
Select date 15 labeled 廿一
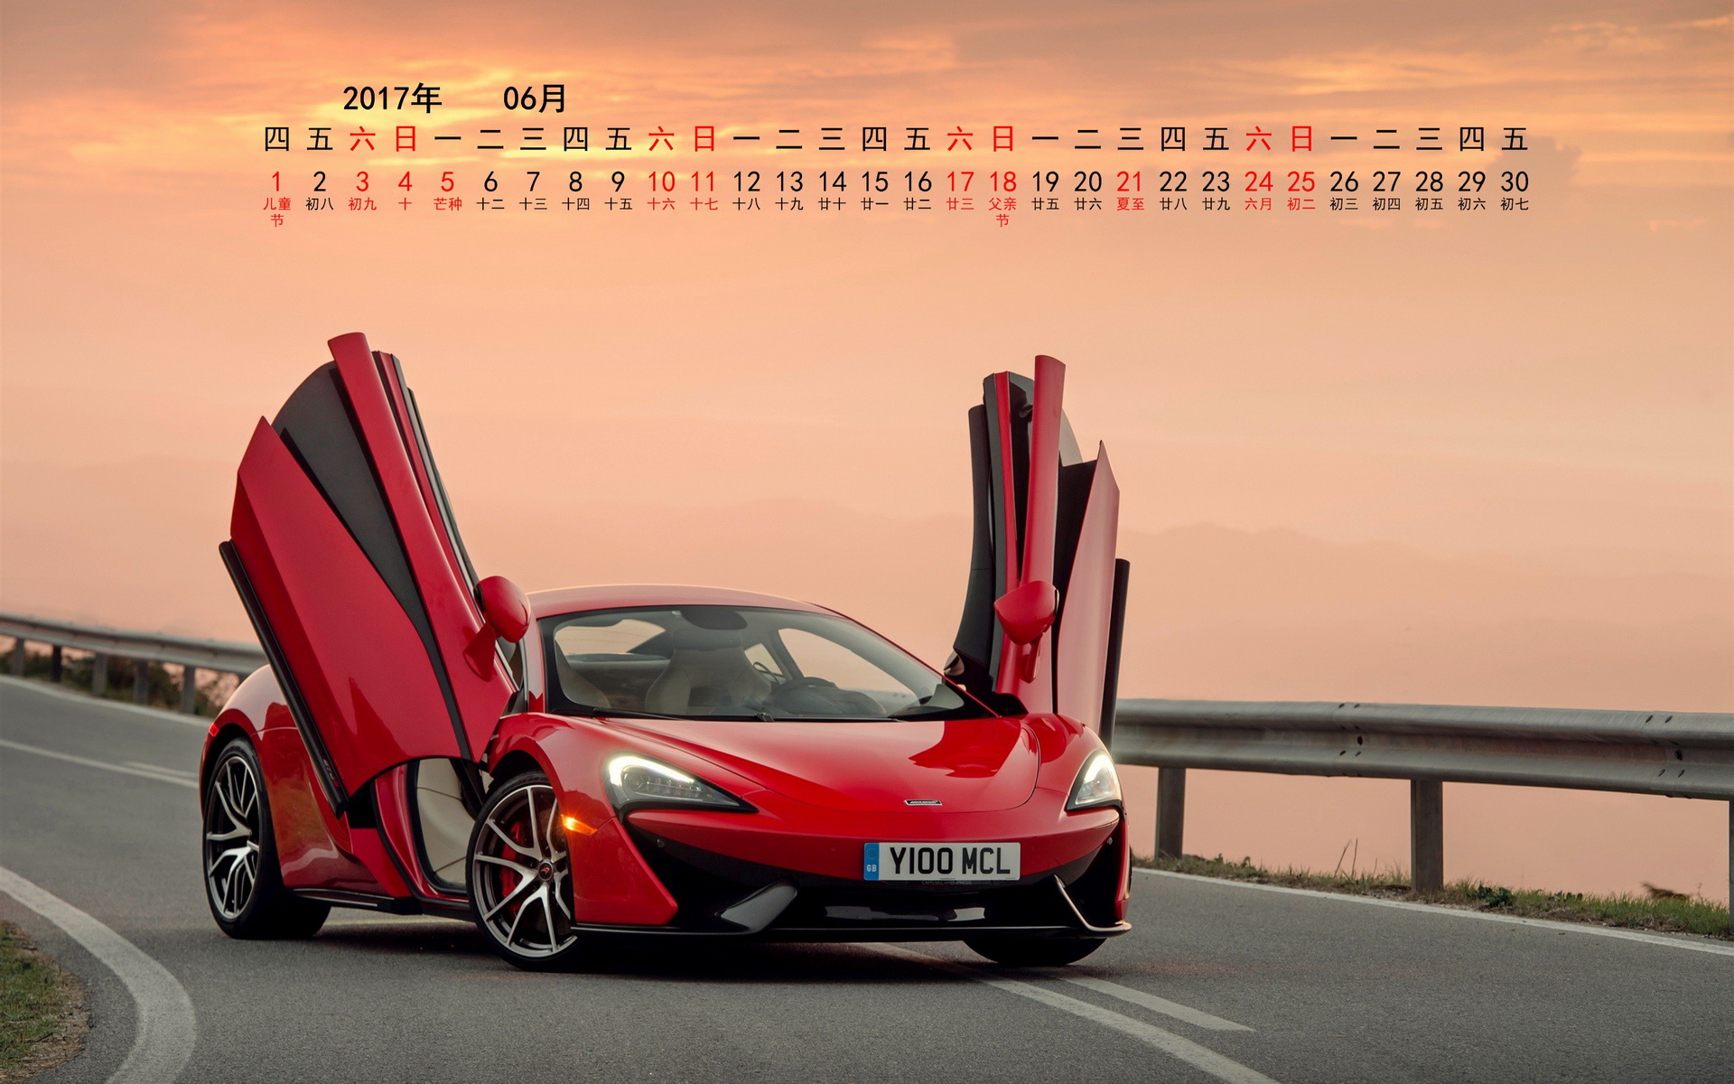click(874, 182)
